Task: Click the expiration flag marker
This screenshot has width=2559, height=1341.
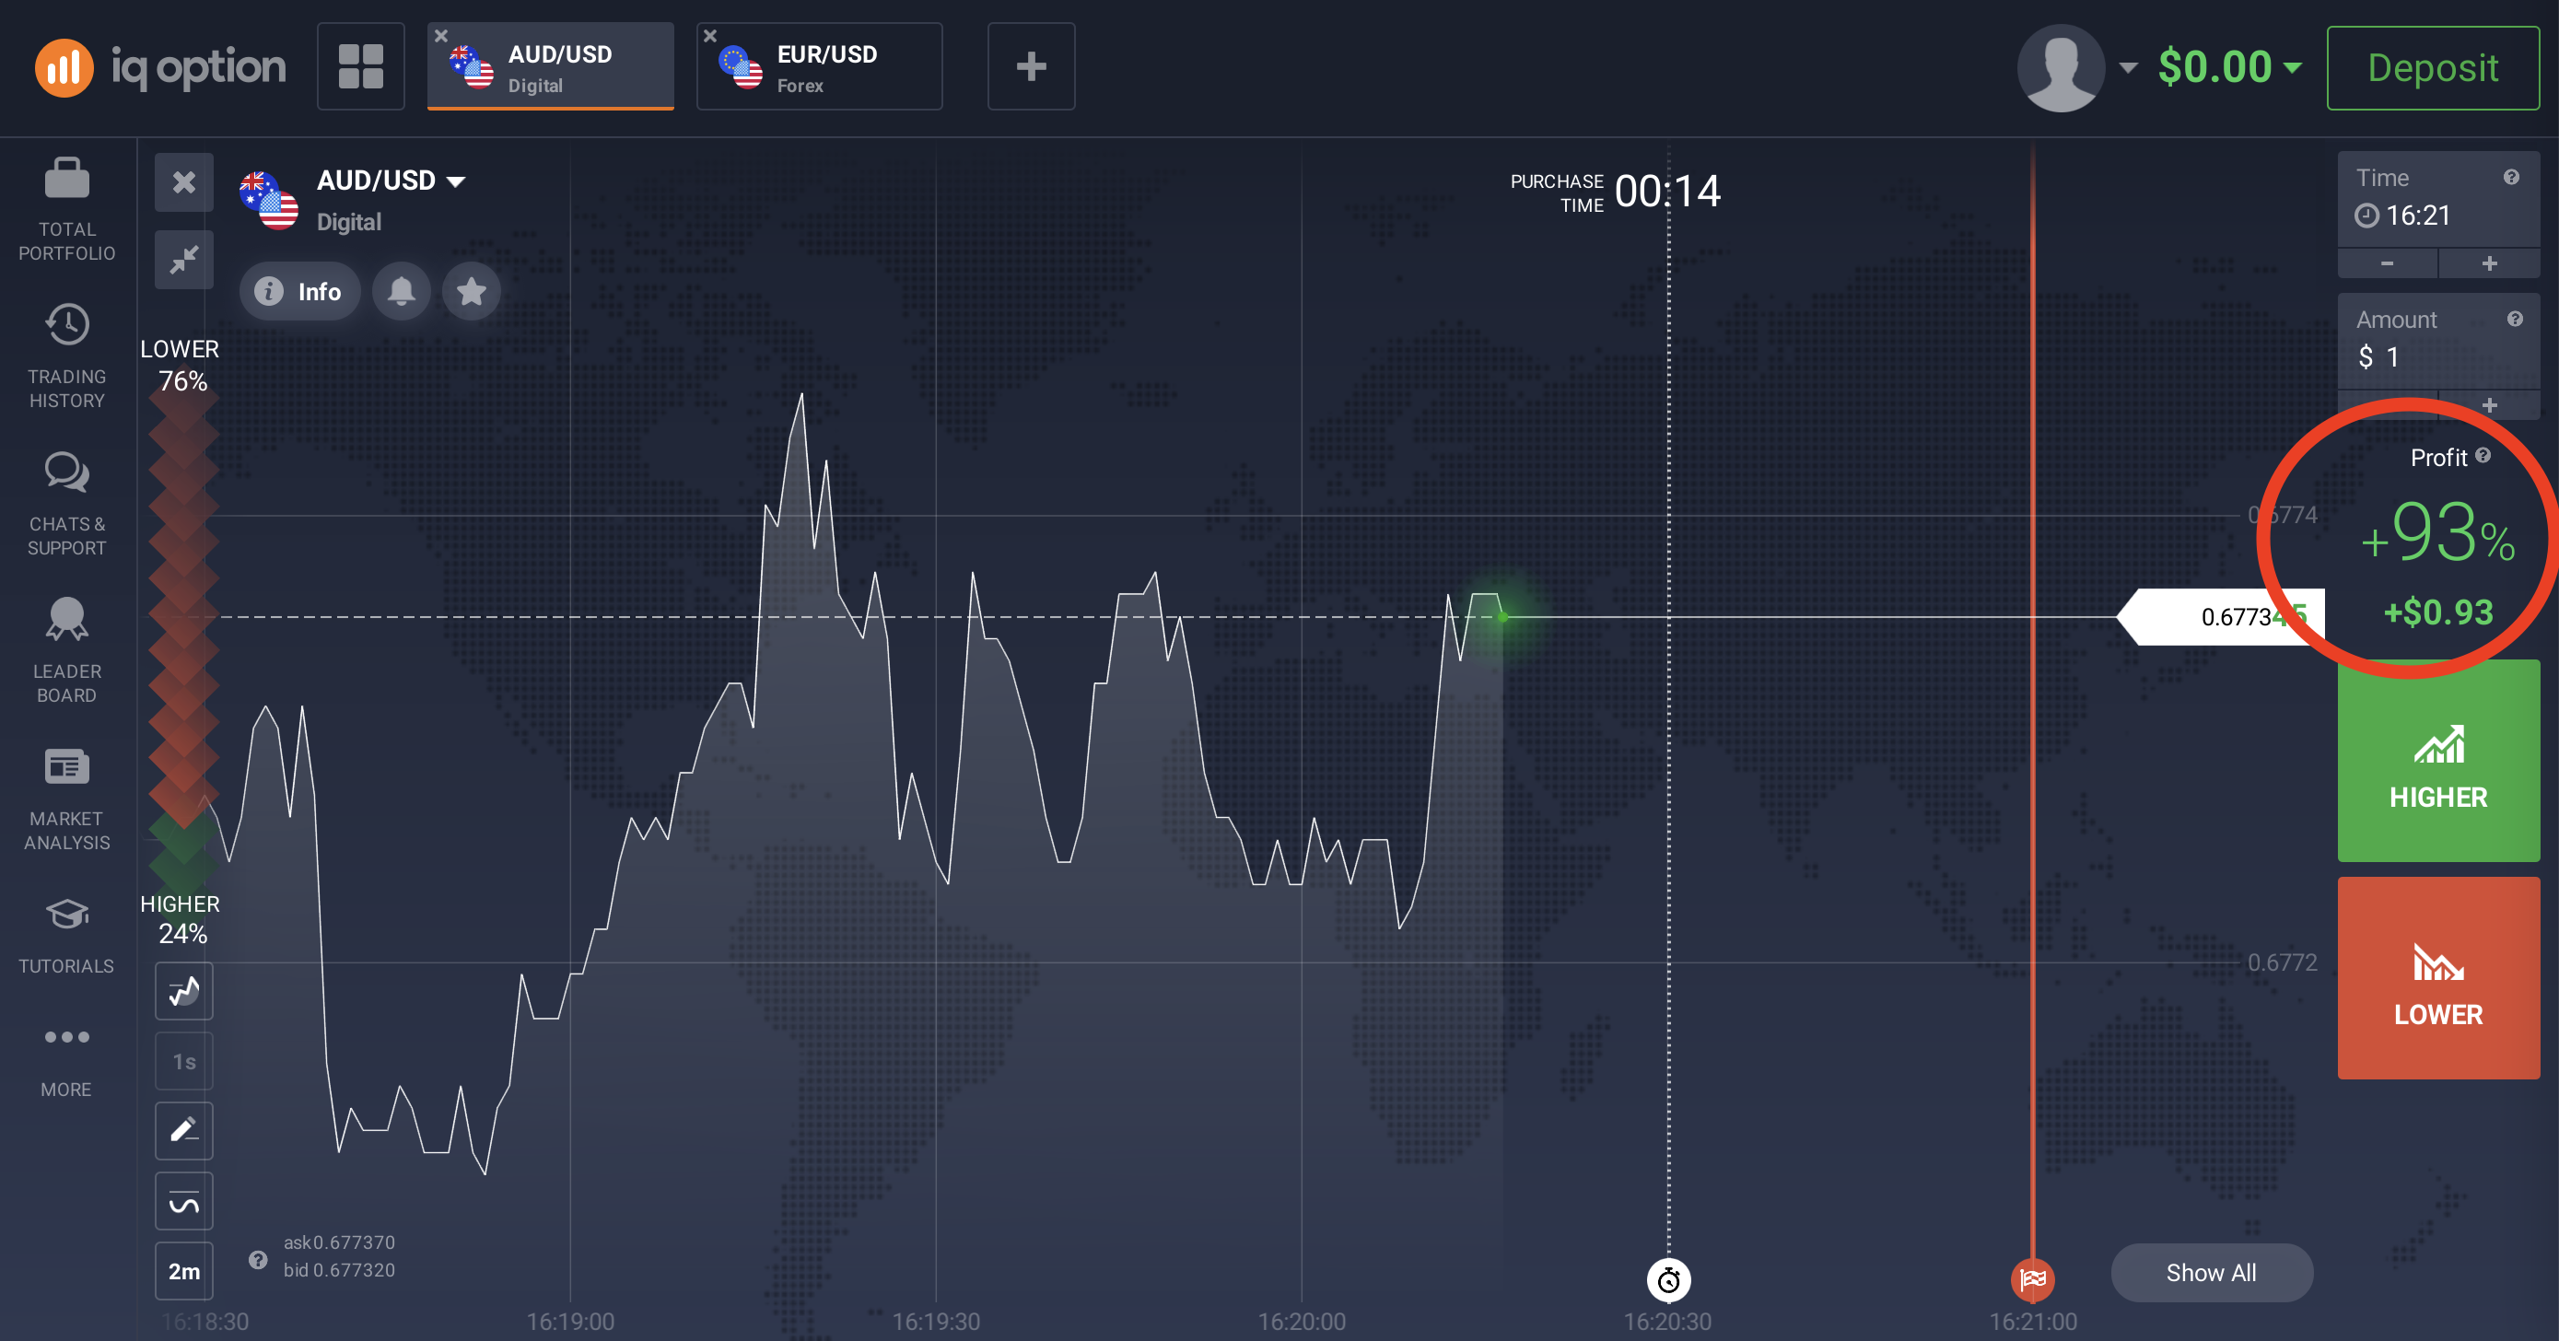Action: (2032, 1279)
